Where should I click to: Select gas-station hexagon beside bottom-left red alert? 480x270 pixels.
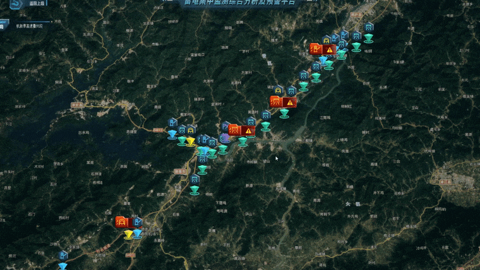pos(137,222)
